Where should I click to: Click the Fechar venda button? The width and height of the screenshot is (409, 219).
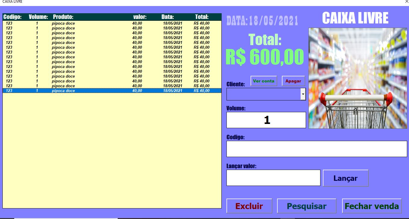[x=372, y=206]
